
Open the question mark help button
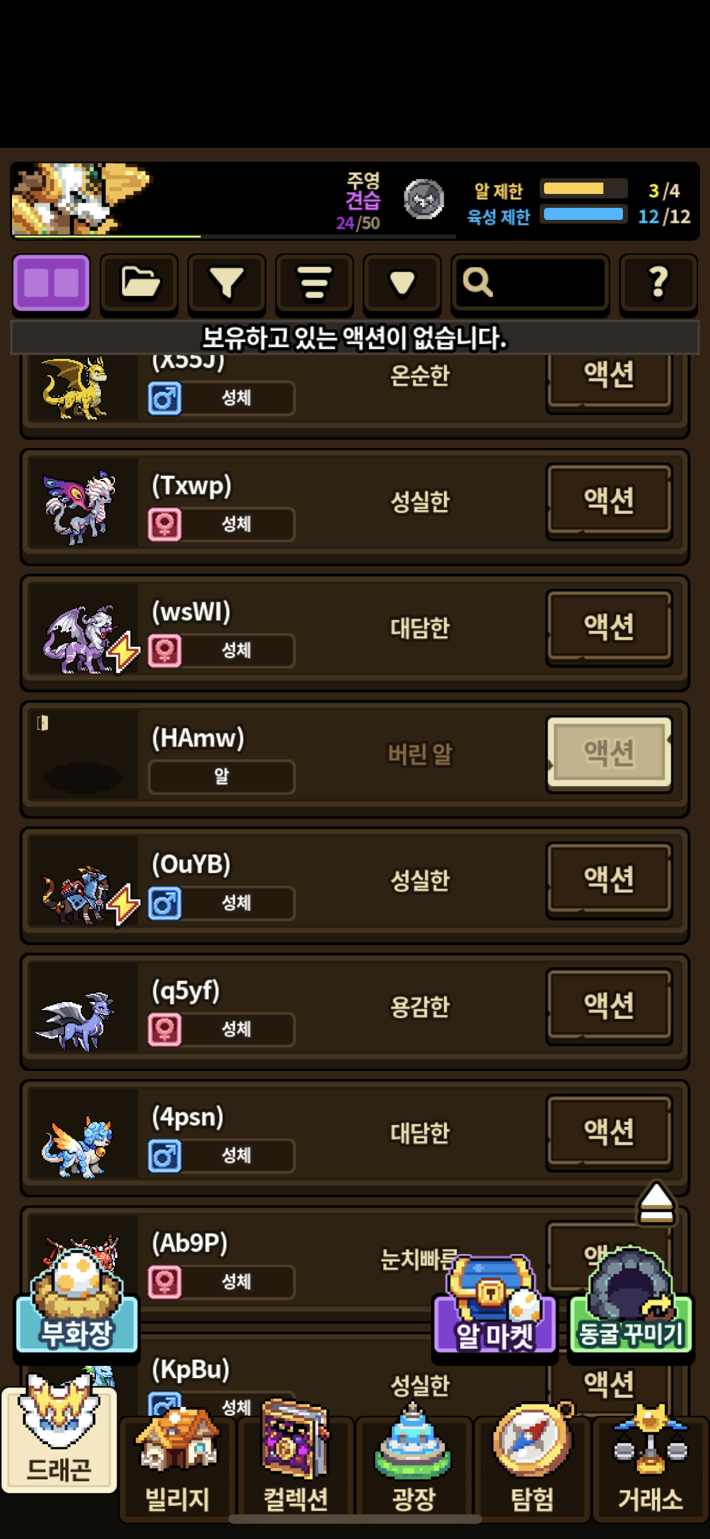pyautogui.click(x=658, y=283)
